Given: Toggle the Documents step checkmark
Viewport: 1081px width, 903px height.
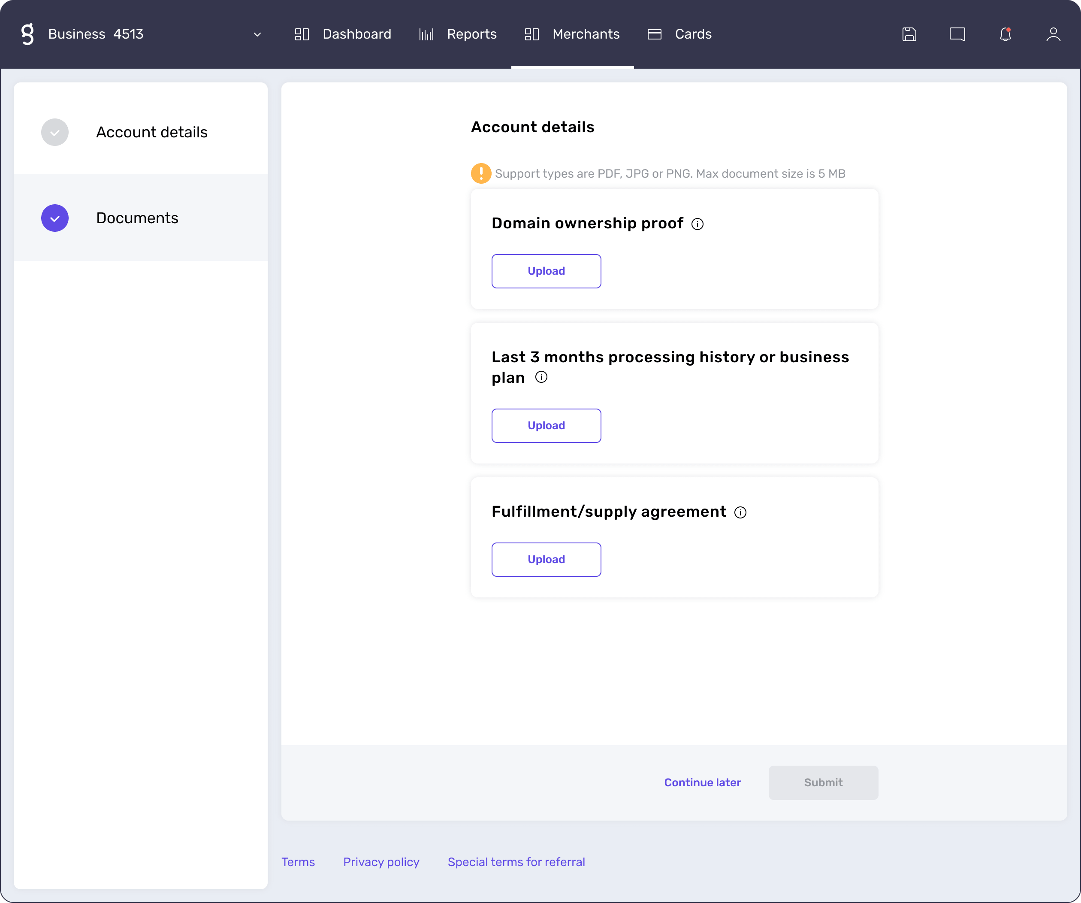Looking at the screenshot, I should (55, 218).
